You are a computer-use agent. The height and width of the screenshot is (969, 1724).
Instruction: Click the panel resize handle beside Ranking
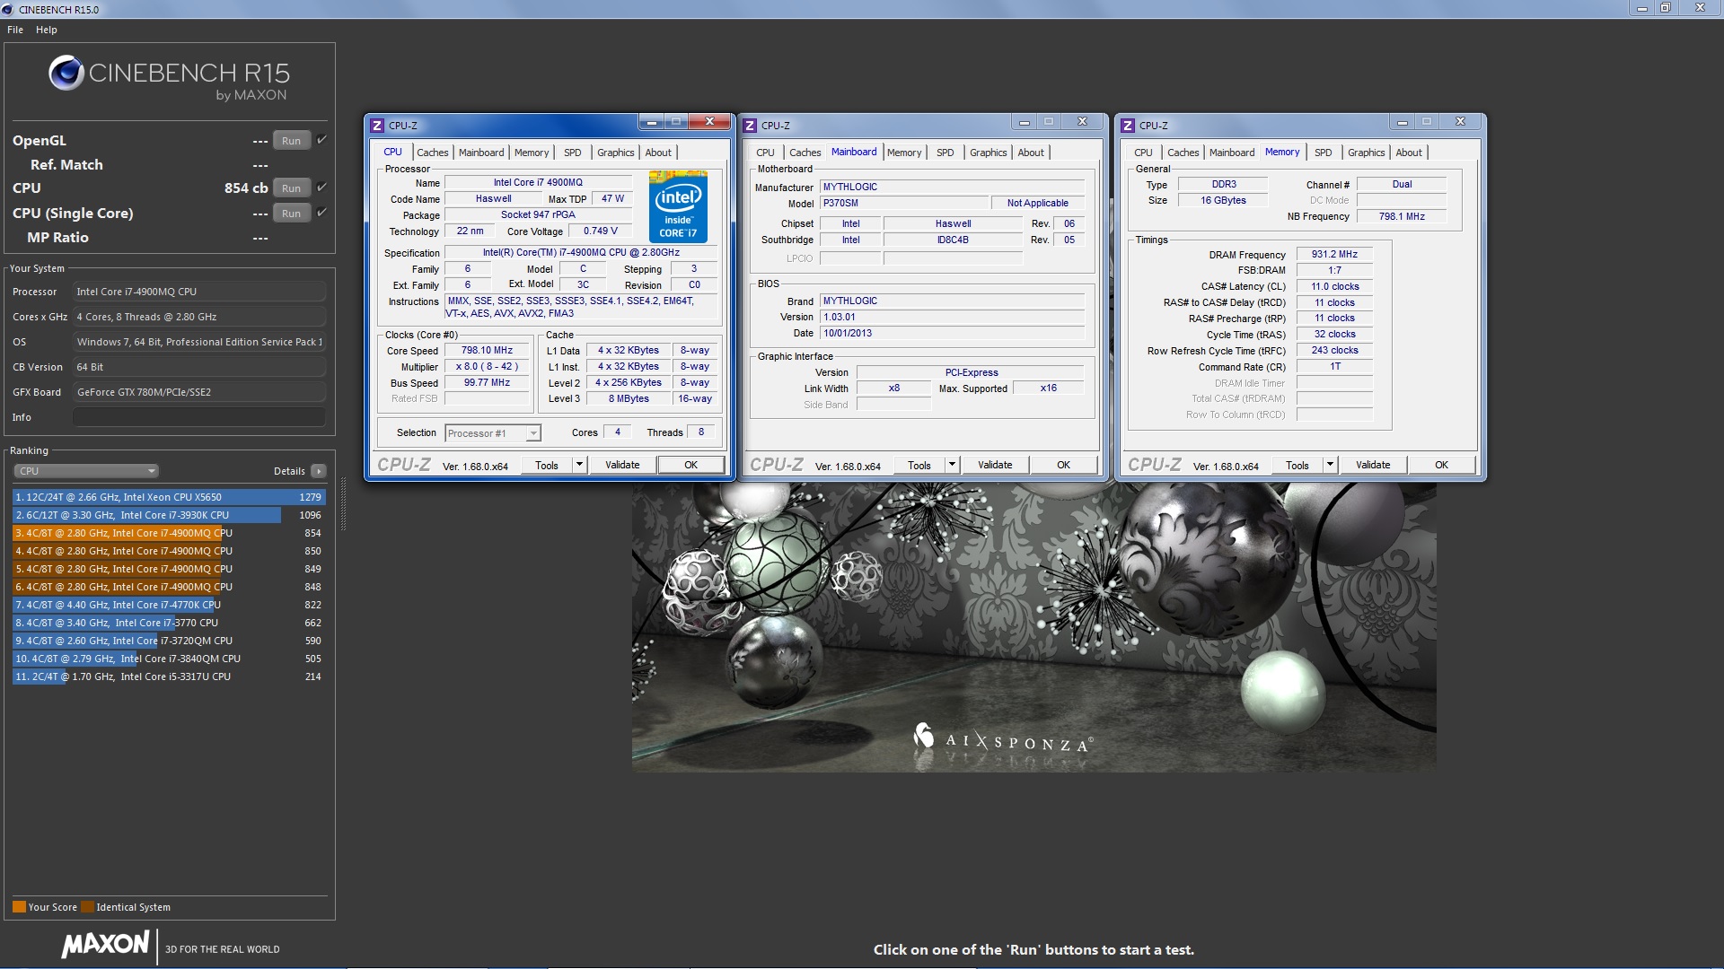click(x=343, y=504)
